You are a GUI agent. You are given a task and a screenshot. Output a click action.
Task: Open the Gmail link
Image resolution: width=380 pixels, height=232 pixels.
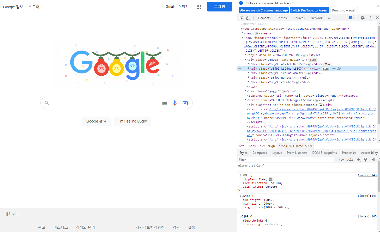(x=170, y=7)
